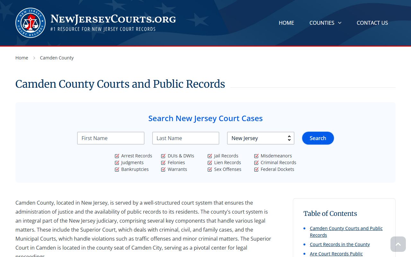
Task: Open the New Jersey state dropdown
Action: click(261, 138)
